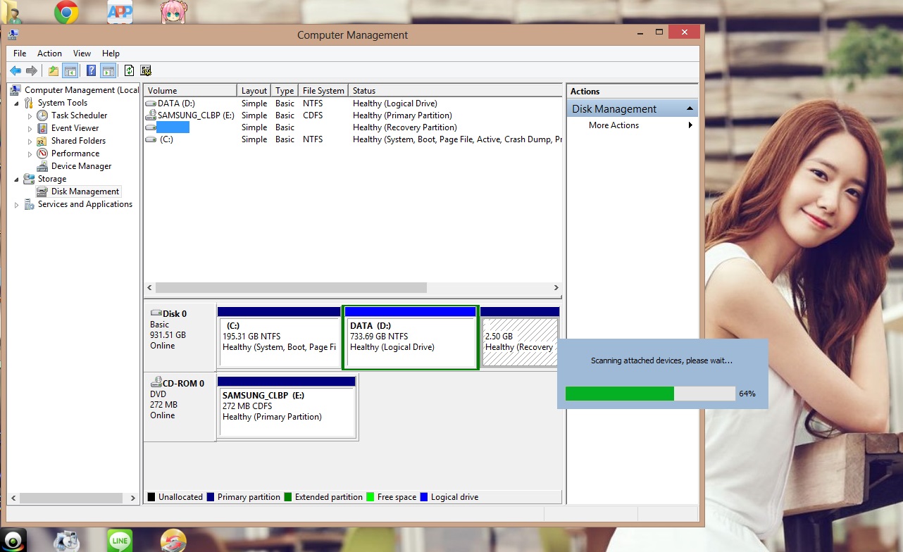
Task: Expand the Shared Folders node
Action: (x=30, y=141)
